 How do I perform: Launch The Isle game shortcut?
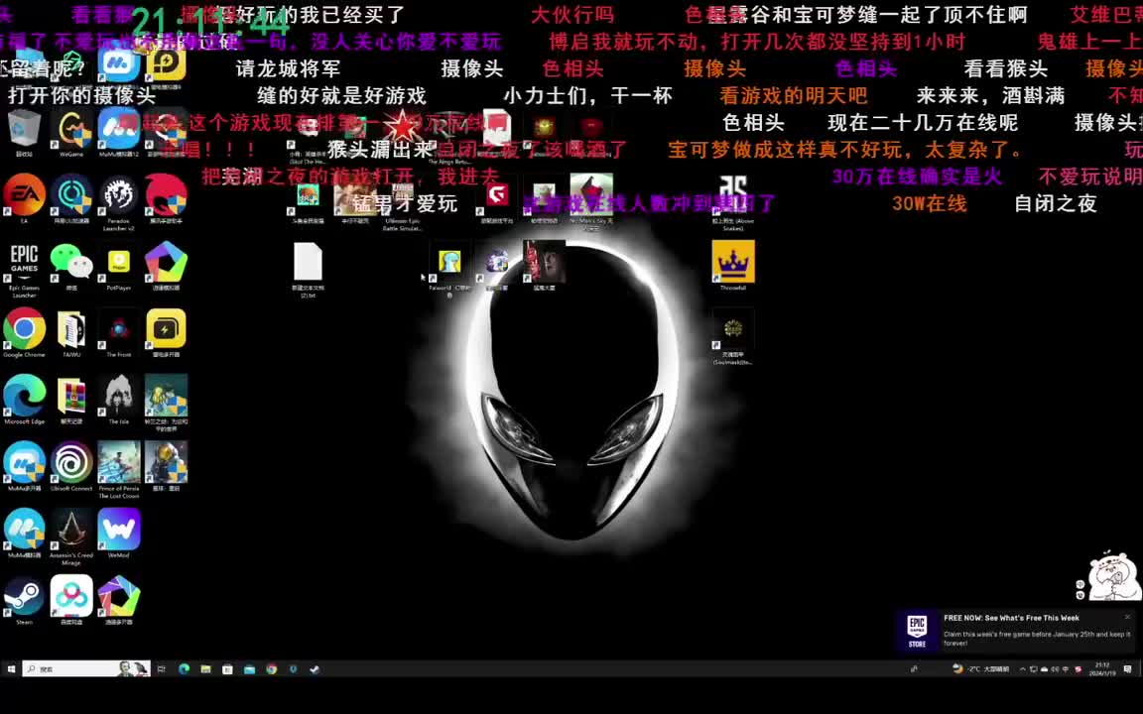click(x=119, y=400)
